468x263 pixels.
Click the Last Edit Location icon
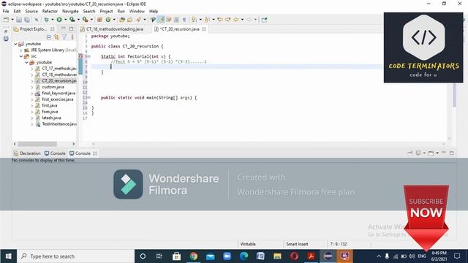click(x=220, y=20)
